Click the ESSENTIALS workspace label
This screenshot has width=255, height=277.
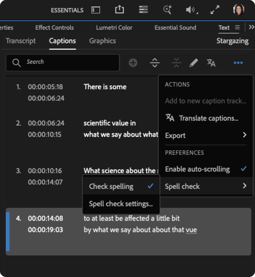pos(67,10)
